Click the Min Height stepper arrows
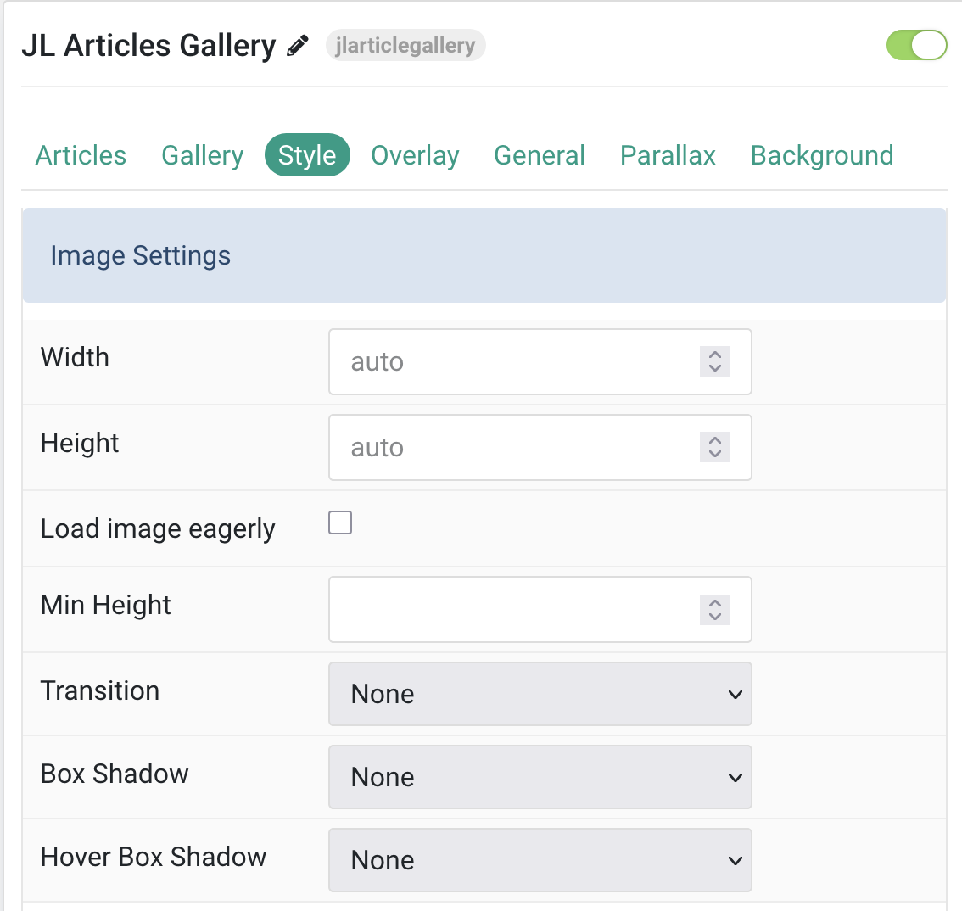This screenshot has width=962, height=911. [715, 610]
